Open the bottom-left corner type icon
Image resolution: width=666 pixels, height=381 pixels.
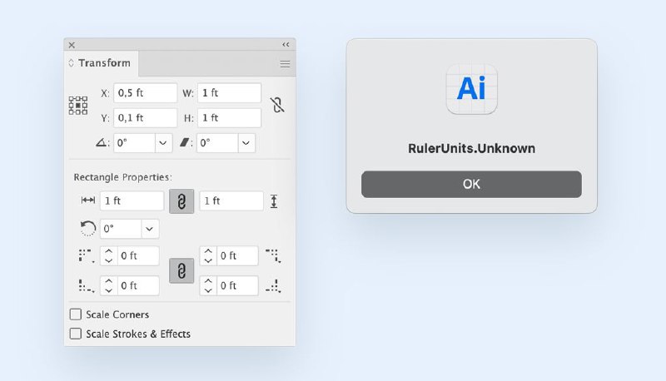(87, 285)
